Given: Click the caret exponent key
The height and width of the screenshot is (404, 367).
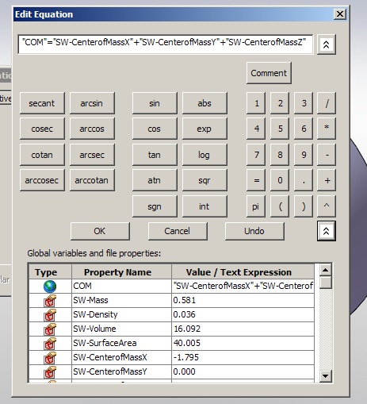Looking at the screenshot, I should point(327,206).
